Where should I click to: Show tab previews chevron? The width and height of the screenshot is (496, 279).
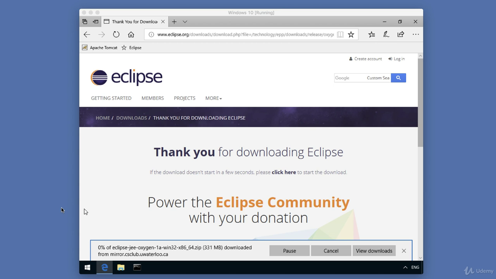click(185, 22)
